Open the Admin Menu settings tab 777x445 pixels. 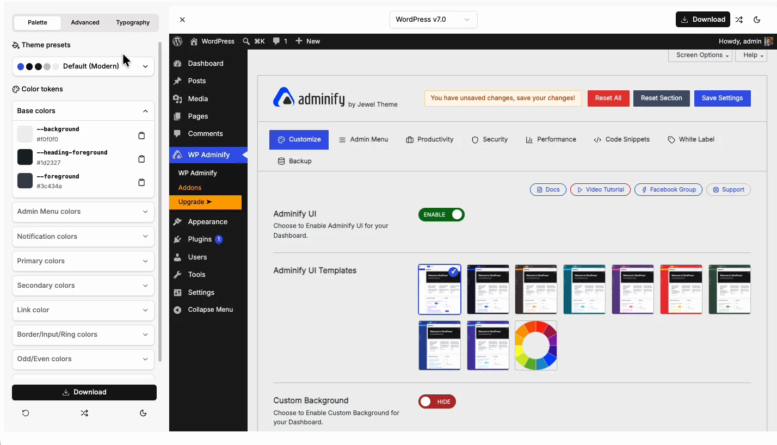363,139
